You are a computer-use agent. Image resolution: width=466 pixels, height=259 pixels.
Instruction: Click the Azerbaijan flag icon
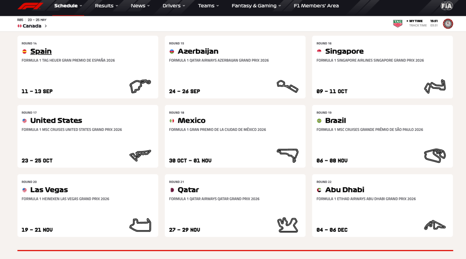point(172,51)
